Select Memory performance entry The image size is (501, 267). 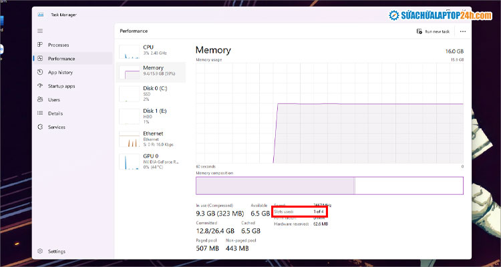pyautogui.click(x=151, y=71)
